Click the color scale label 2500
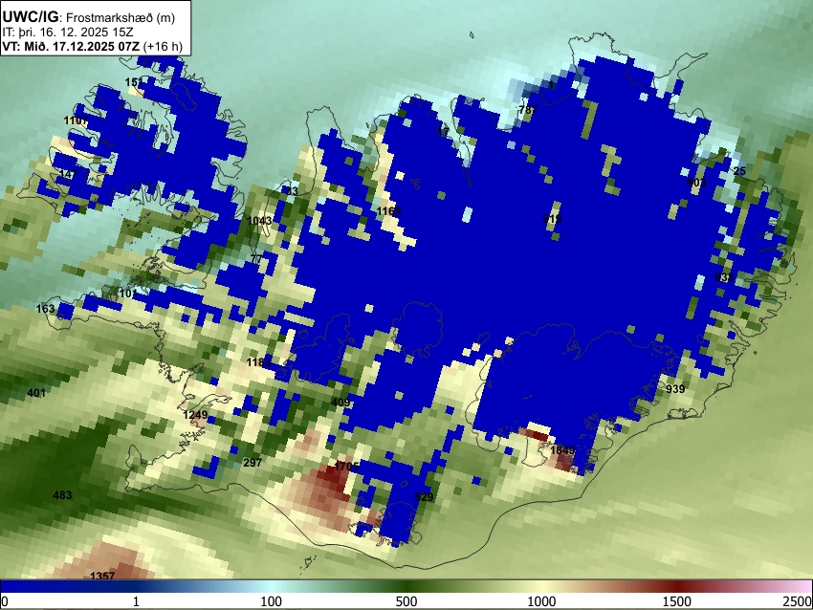 point(798,601)
